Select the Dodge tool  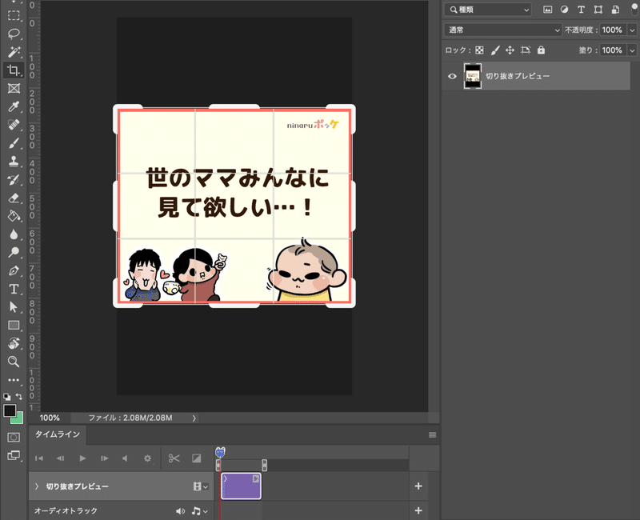[14, 252]
